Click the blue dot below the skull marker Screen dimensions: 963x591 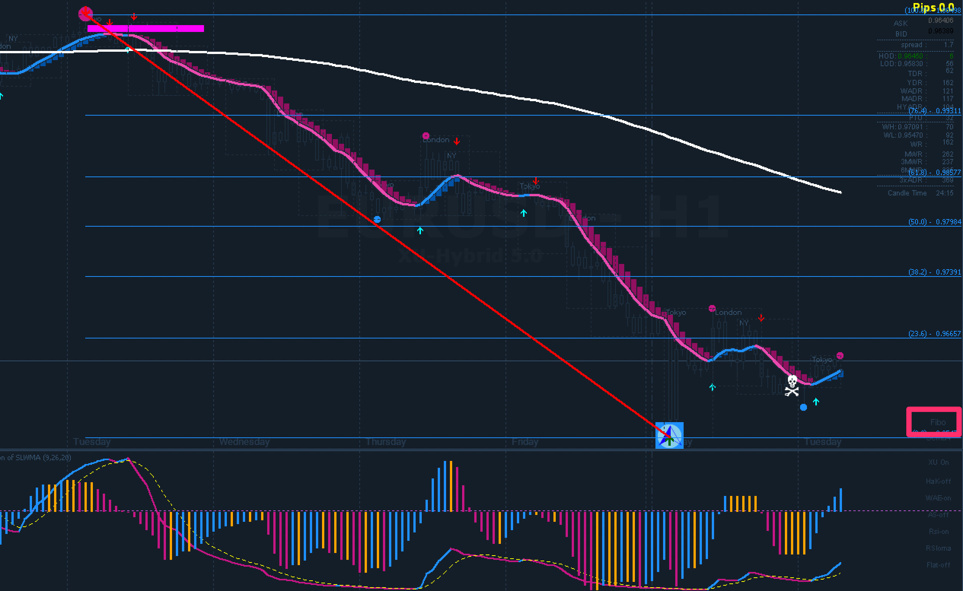point(804,407)
